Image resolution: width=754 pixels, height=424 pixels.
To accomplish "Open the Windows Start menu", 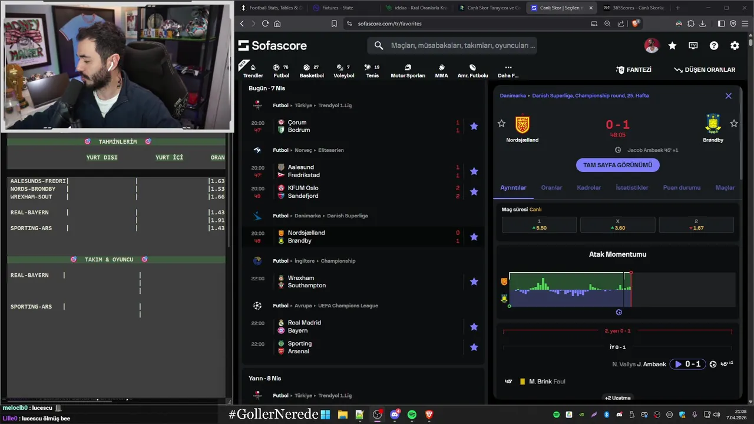I will [x=325, y=415].
